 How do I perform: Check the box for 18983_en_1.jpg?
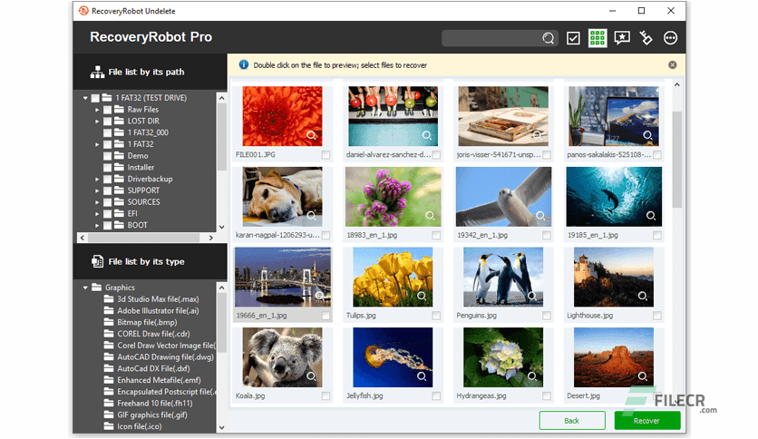[x=436, y=235]
